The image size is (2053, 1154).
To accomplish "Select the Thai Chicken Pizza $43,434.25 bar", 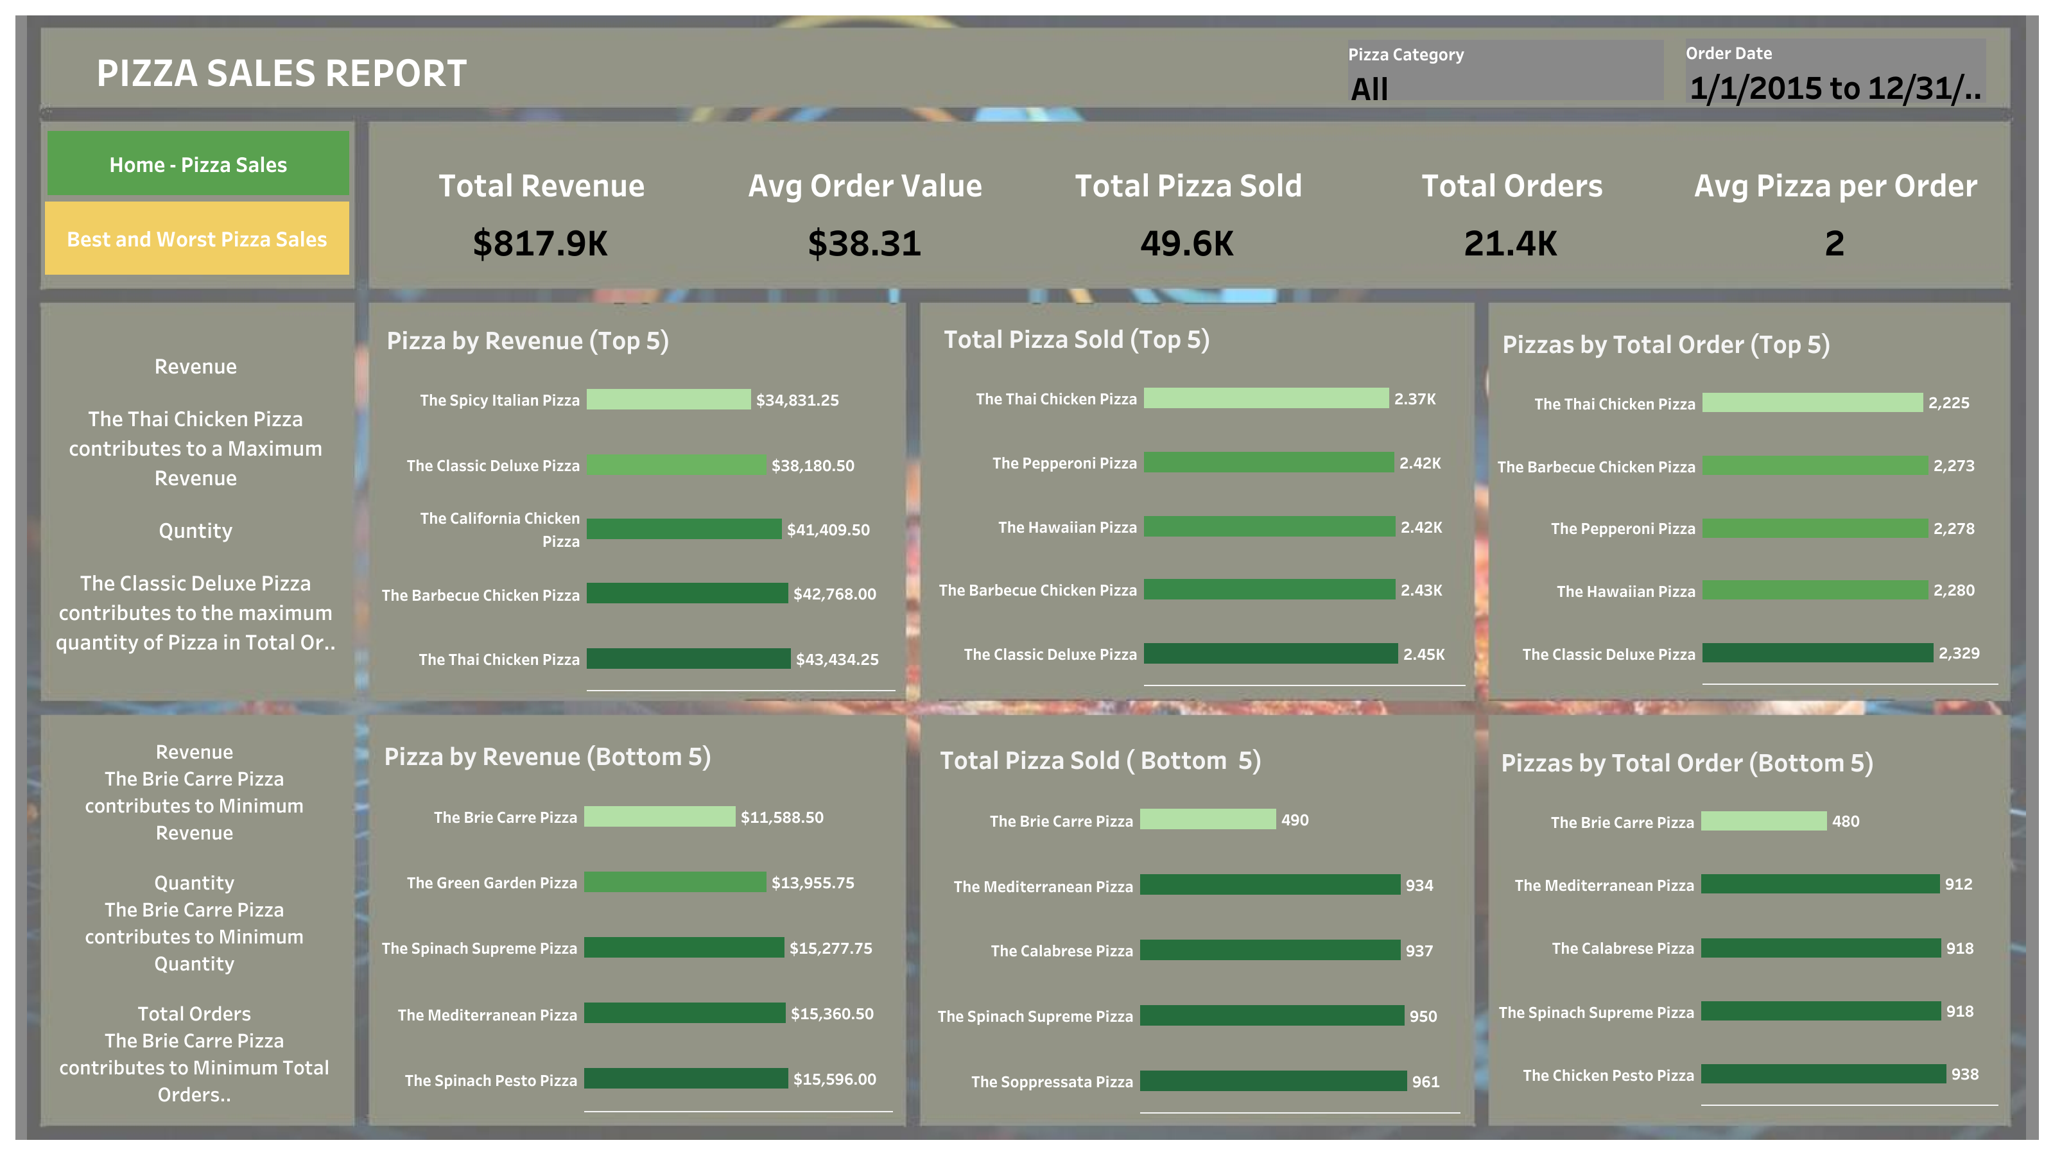I will 689,659.
